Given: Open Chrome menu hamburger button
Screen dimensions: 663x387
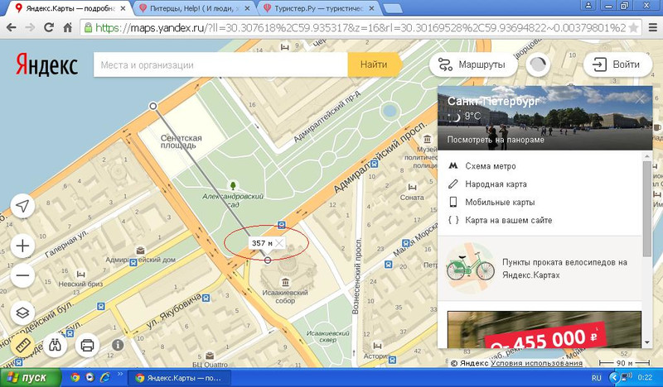Looking at the screenshot, I should tap(653, 28).
